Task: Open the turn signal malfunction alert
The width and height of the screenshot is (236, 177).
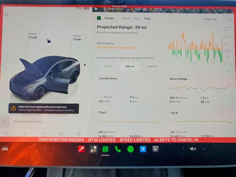Action: click(x=44, y=109)
